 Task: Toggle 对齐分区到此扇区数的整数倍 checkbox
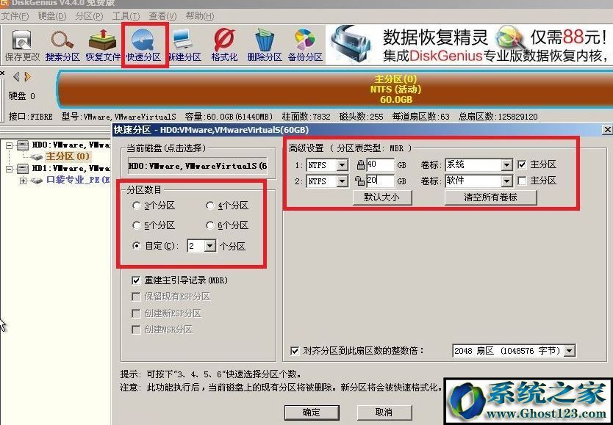[295, 351]
